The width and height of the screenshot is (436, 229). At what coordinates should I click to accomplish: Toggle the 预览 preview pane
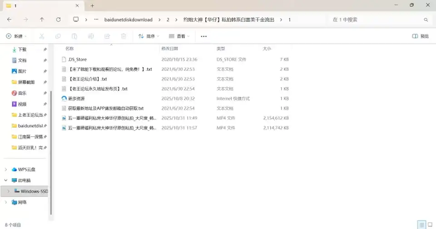coord(420,36)
